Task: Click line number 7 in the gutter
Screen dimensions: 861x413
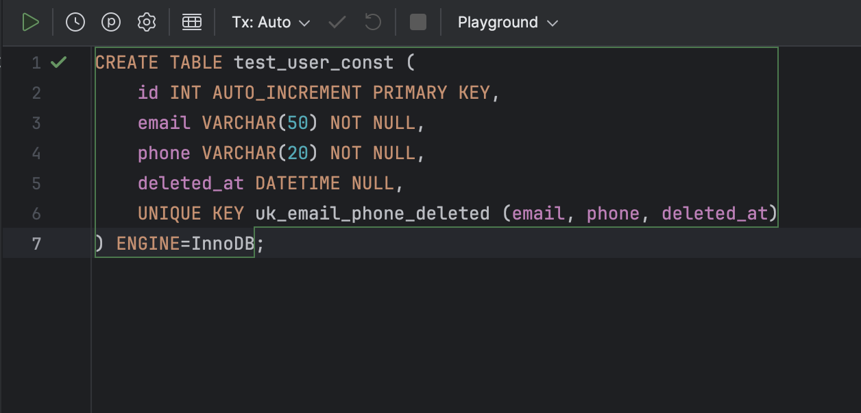Action: click(37, 244)
